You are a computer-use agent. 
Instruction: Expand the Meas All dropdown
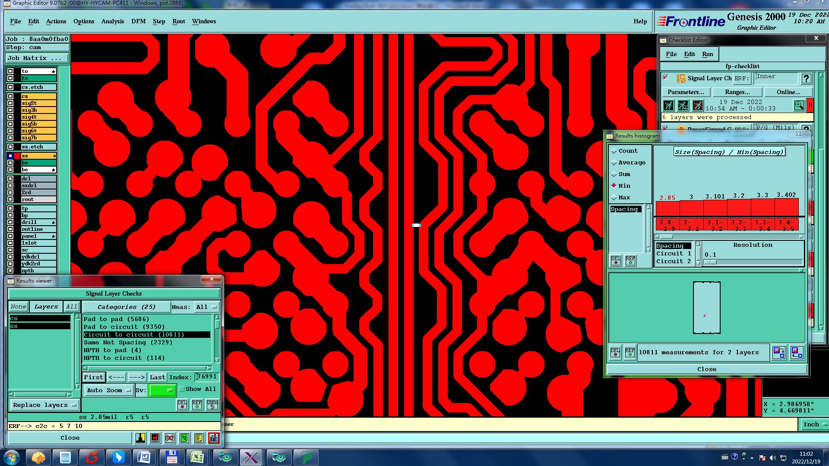point(206,307)
